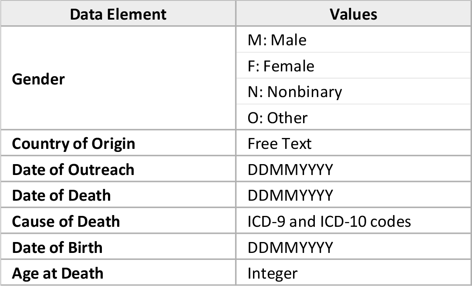Click the Date of Death label

tap(61, 195)
